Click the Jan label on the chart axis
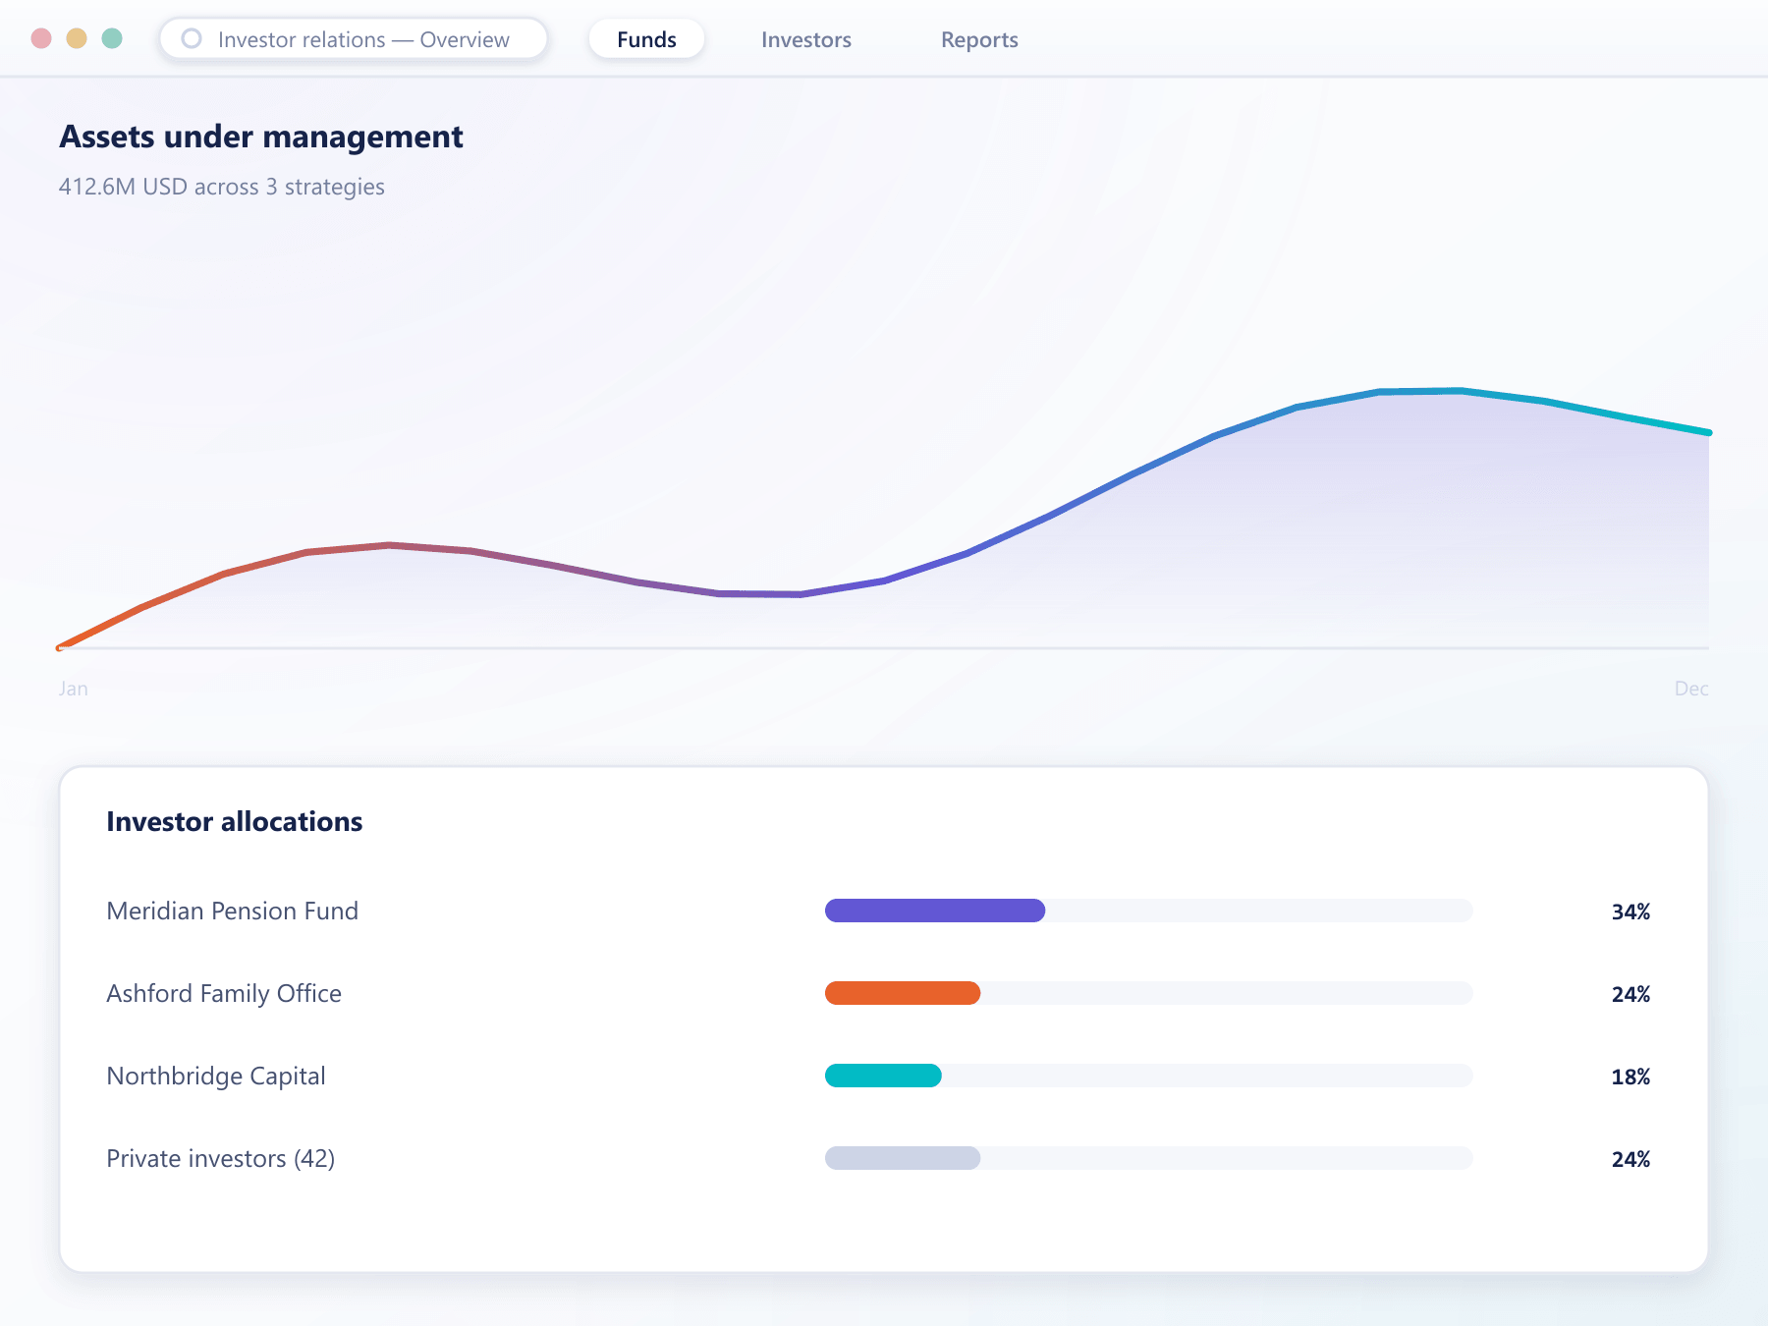The width and height of the screenshot is (1768, 1326). pyautogui.click(x=74, y=689)
